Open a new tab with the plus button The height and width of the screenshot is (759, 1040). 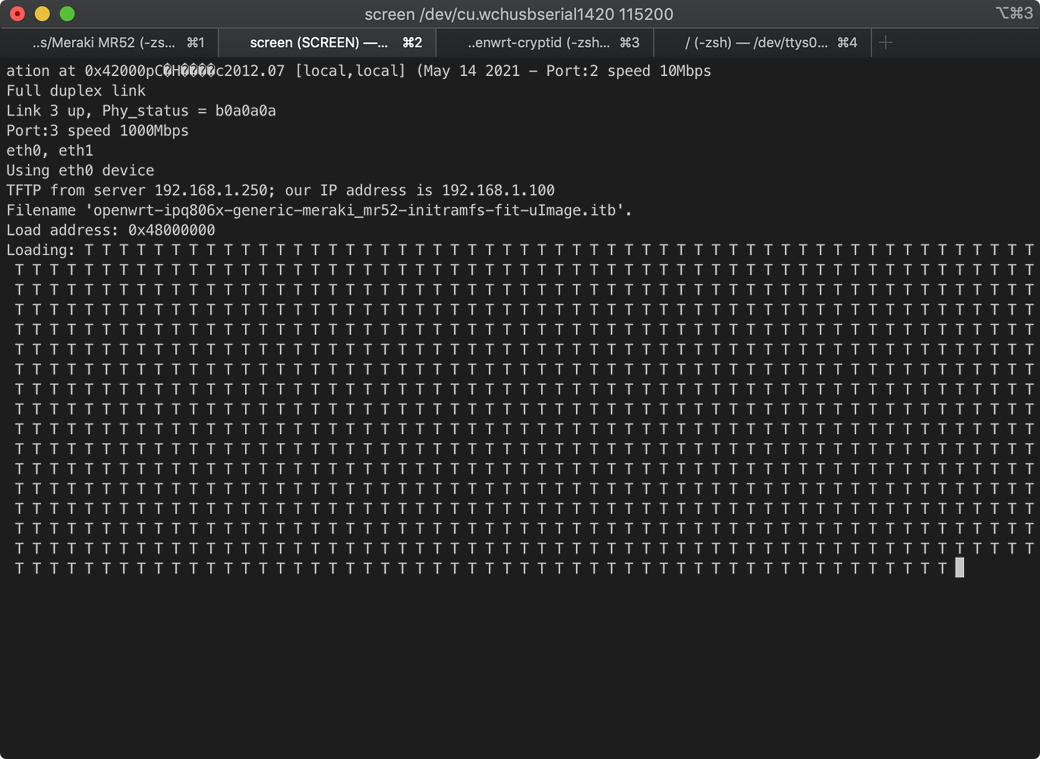point(885,43)
